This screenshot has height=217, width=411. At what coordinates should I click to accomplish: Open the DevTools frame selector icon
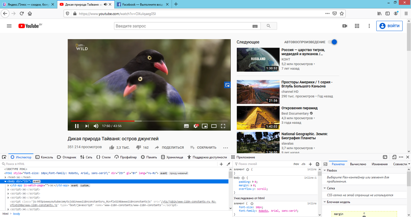[x=385, y=157]
